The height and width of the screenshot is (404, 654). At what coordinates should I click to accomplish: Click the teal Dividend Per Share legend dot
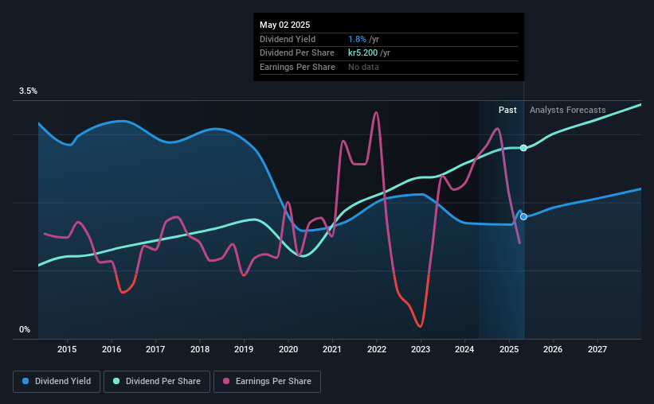point(116,381)
